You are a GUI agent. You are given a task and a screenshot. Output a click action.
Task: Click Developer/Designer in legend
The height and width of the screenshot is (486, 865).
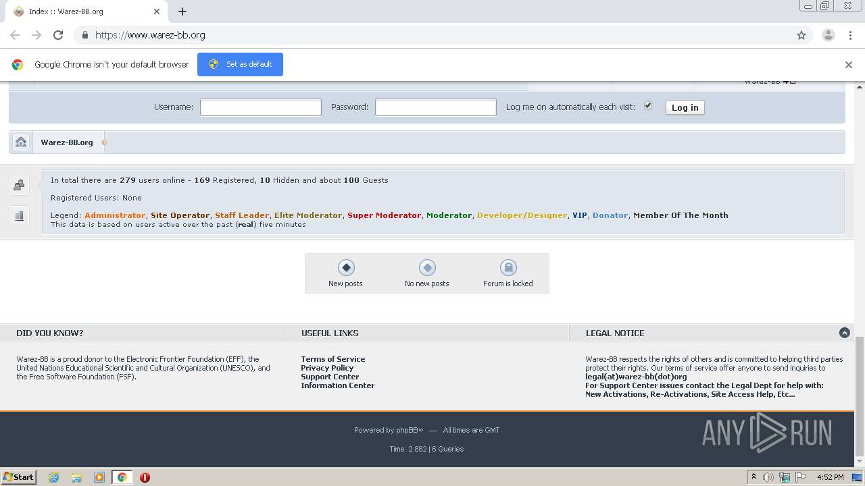click(522, 215)
